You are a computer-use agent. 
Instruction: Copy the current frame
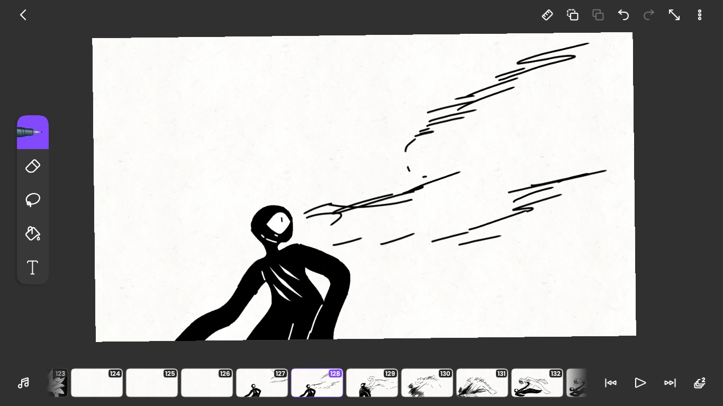point(573,15)
